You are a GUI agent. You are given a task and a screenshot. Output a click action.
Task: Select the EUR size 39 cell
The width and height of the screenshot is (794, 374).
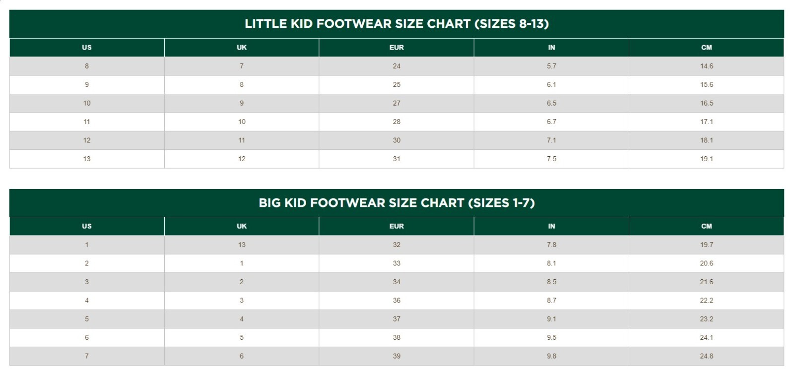(397, 356)
